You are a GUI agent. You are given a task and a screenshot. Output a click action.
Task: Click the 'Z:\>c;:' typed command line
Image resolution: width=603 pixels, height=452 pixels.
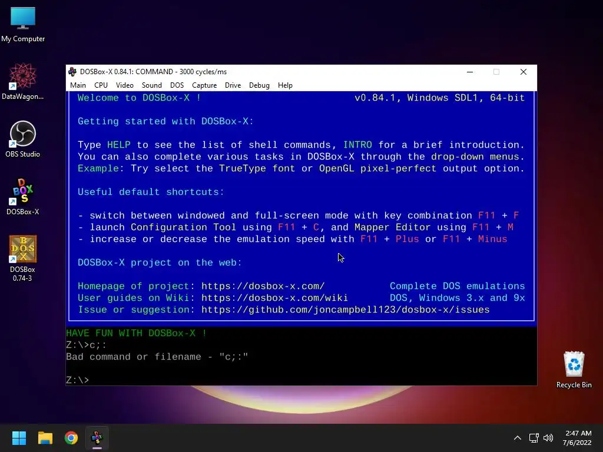86,345
